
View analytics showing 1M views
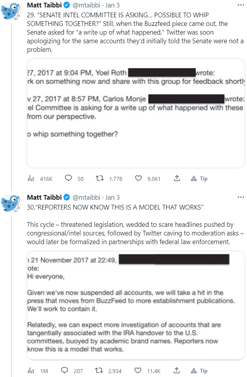click(31, 371)
